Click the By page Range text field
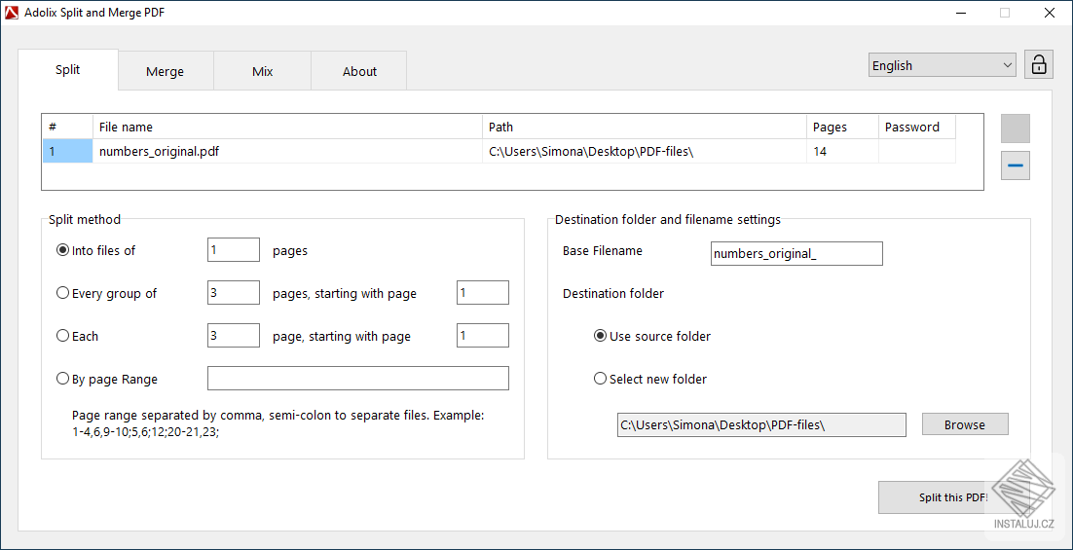Viewport: 1073px width, 550px height. click(x=358, y=379)
